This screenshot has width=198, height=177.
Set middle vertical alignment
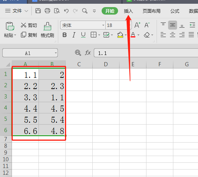(x=173, y=25)
